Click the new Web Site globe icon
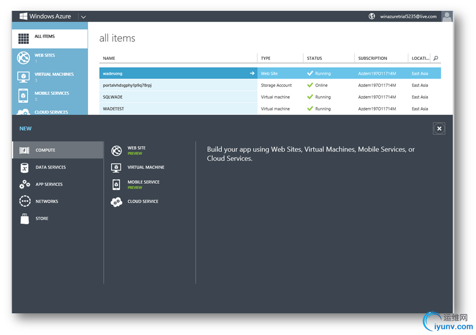 (x=116, y=150)
